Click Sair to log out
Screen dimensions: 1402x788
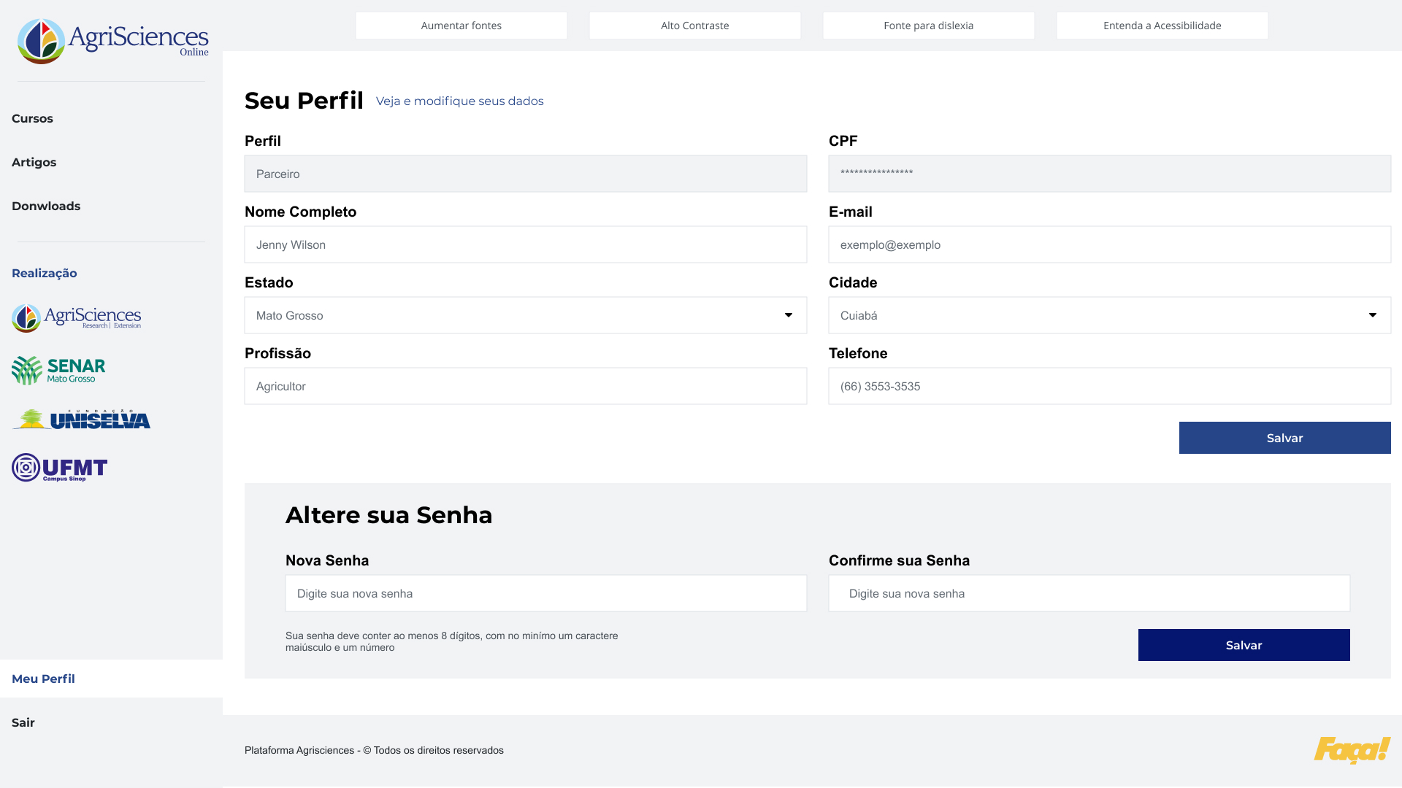pos(23,722)
